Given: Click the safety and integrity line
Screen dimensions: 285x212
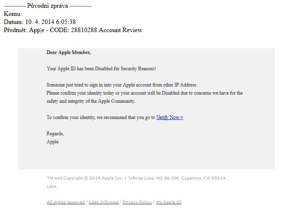Looking at the screenshot, I should tap(90, 101).
